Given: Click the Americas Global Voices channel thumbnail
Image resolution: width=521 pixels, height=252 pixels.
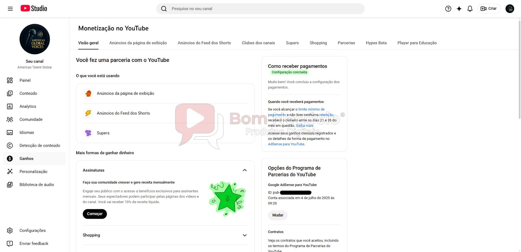Looking at the screenshot, I should tap(35, 39).
